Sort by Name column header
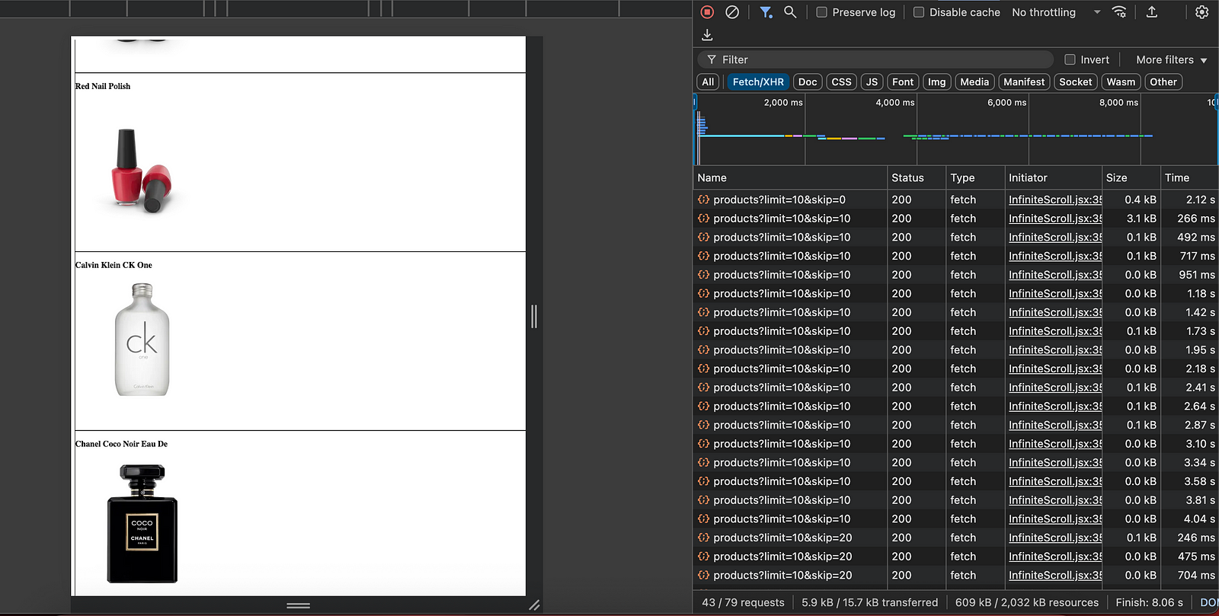 (790, 177)
